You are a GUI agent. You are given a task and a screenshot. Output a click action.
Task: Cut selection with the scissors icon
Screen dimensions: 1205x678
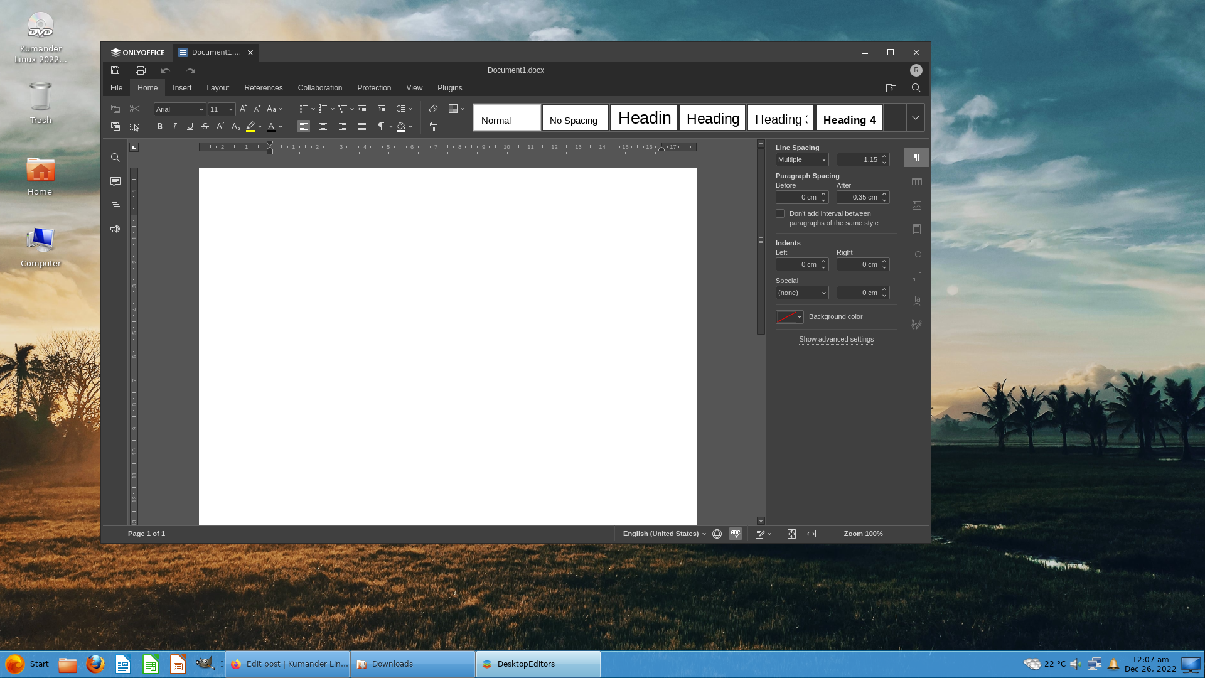[x=134, y=109]
